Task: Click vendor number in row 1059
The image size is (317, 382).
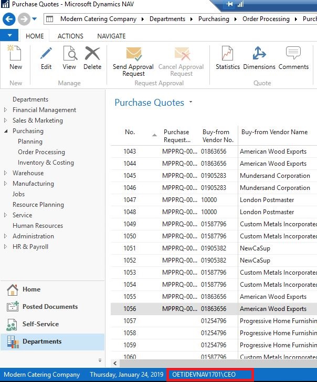Action: (x=214, y=345)
